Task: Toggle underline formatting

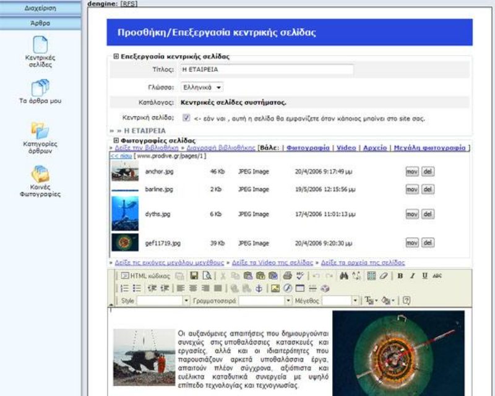Action: pos(424,276)
